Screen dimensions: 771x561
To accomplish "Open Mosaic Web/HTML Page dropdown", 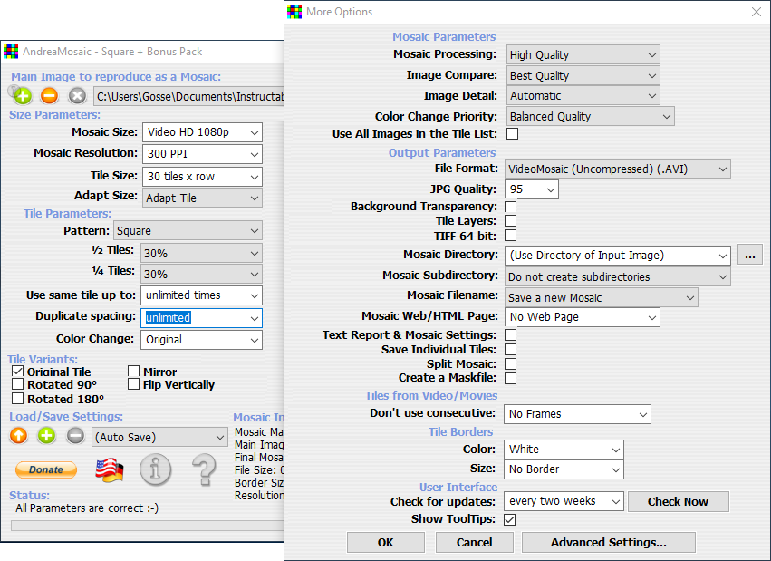I will pyautogui.click(x=583, y=317).
